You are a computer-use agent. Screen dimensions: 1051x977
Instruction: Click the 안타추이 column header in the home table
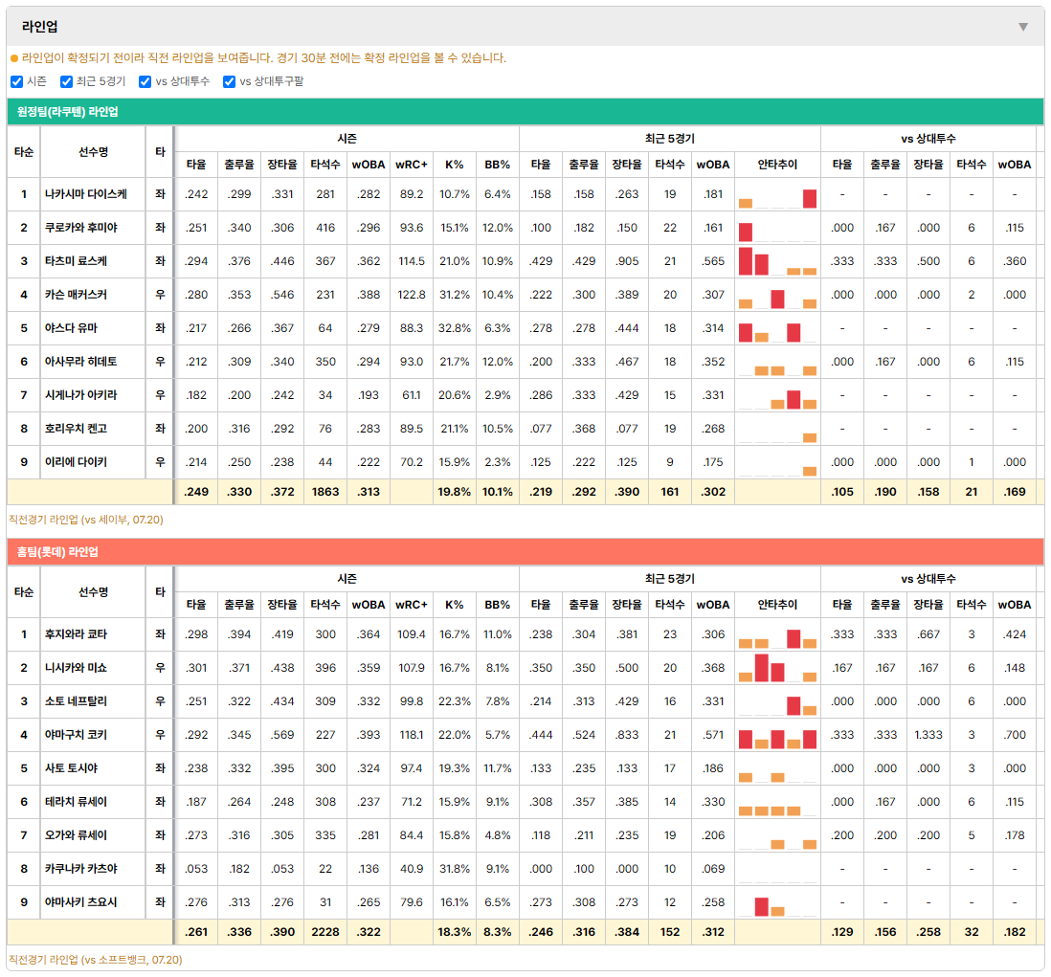777,605
